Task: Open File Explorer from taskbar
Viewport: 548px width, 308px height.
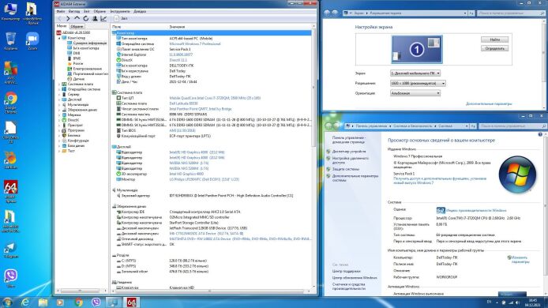Action: click(x=43, y=302)
